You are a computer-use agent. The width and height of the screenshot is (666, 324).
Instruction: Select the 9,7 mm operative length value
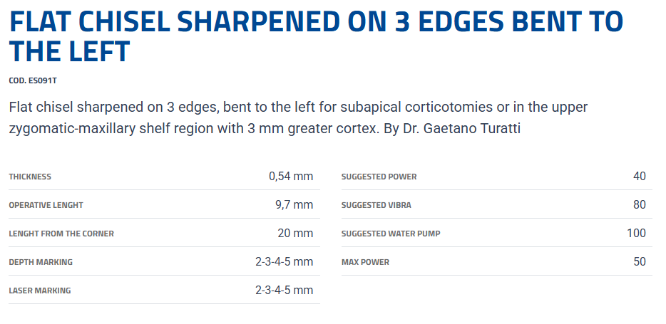(294, 205)
